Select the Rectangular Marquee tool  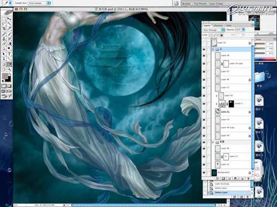coord(4,19)
